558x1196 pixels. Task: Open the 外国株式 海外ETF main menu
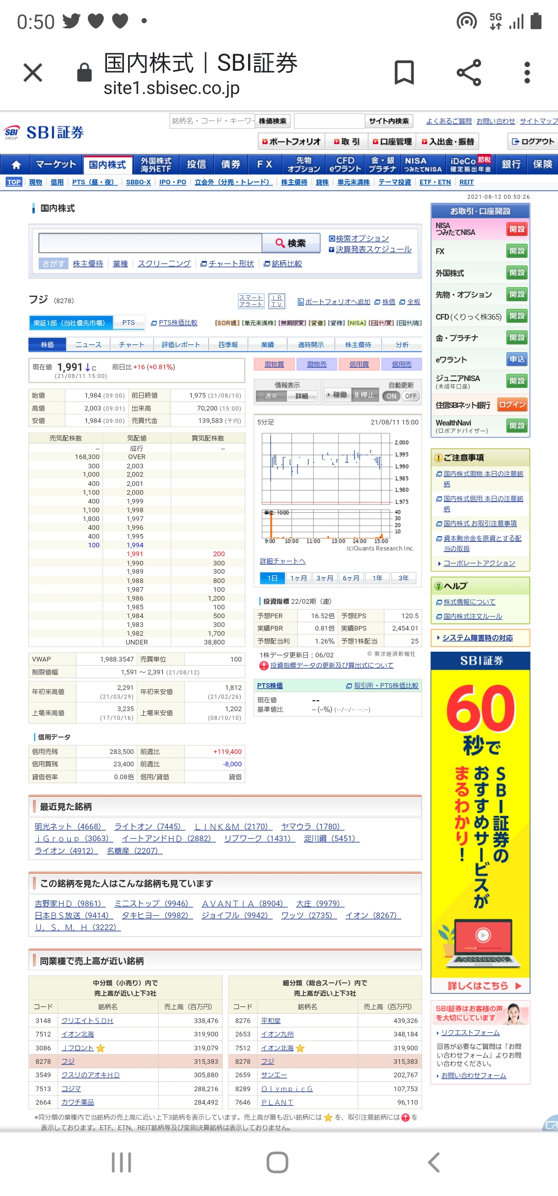point(156,165)
